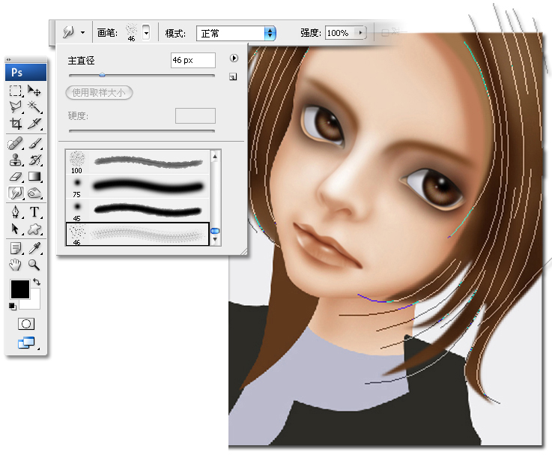Select the Path Selection tool

pyautogui.click(x=15, y=229)
